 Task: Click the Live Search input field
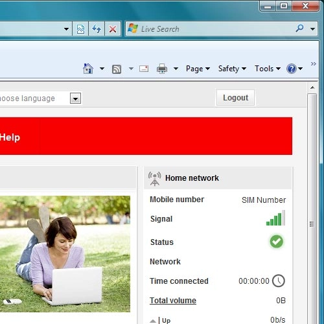coord(216,29)
